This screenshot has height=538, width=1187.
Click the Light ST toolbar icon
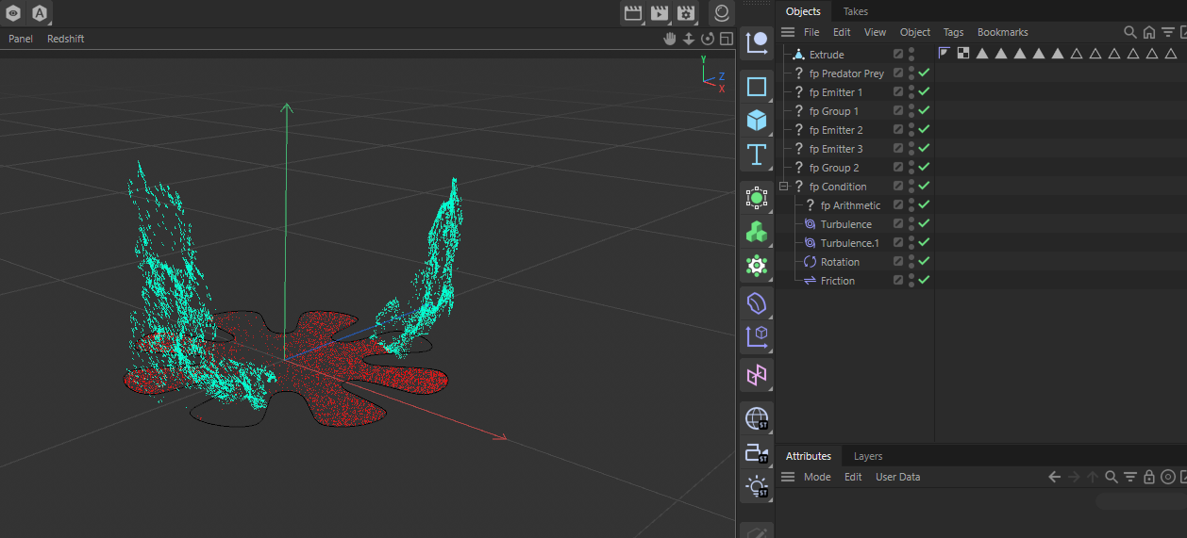(757, 487)
